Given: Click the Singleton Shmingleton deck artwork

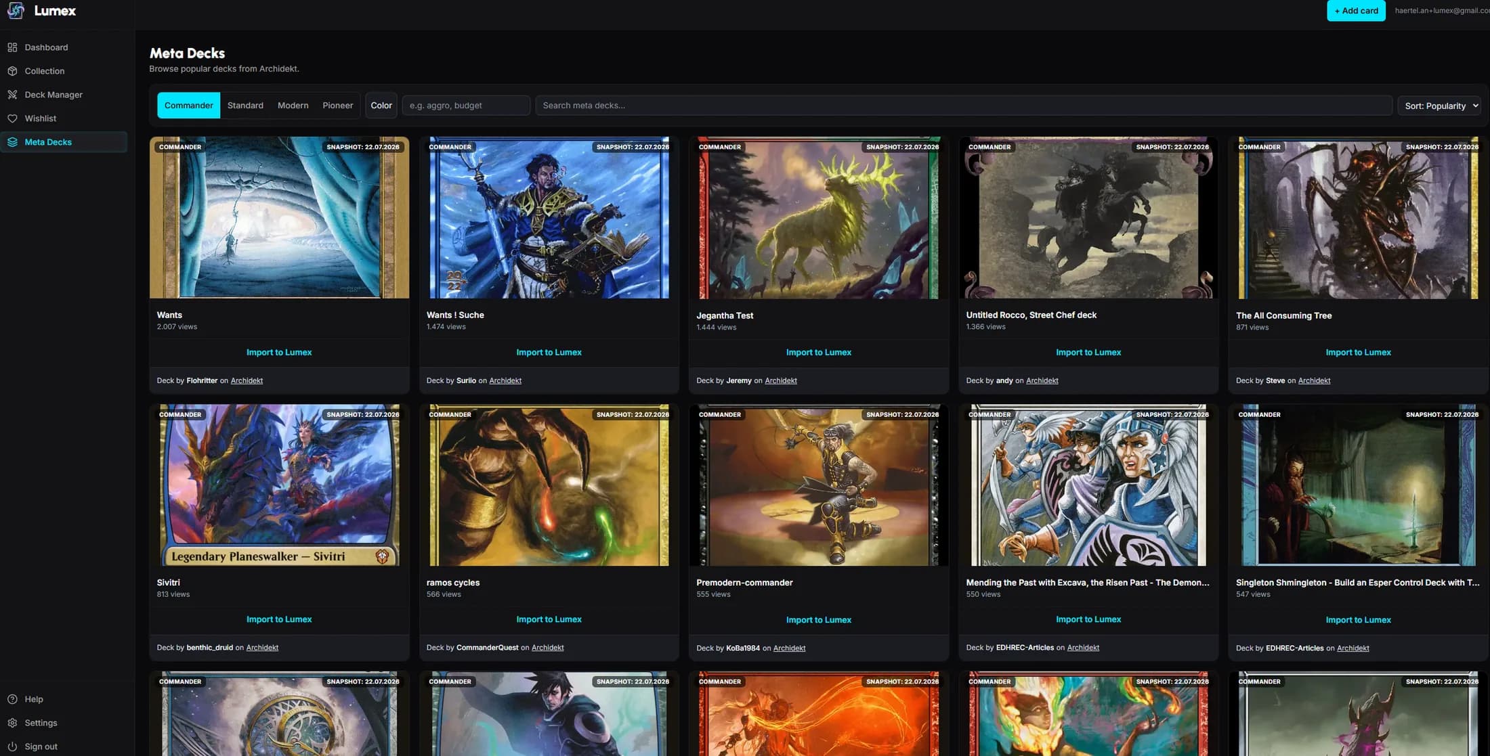Looking at the screenshot, I should tap(1358, 485).
